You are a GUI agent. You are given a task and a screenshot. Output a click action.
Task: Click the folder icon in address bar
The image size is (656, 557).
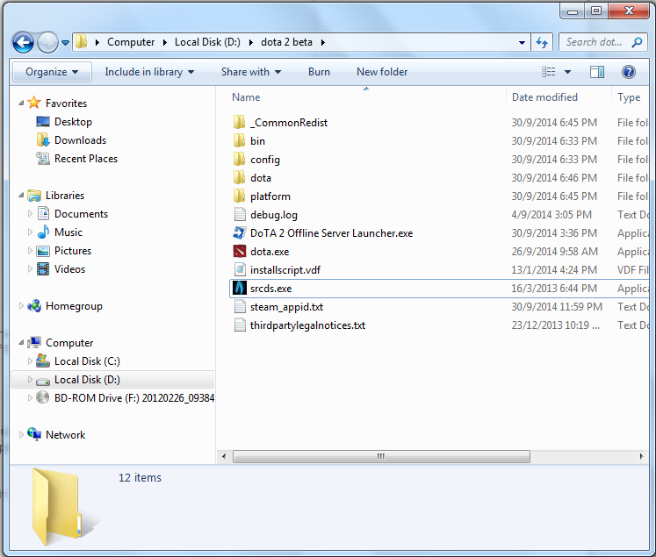82,42
